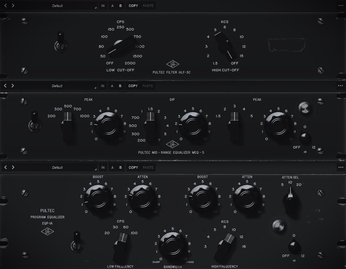This screenshot has height=269, width=346.
Task: Select state A in EQP-1A toolbar
Action: pyautogui.click(x=113, y=167)
